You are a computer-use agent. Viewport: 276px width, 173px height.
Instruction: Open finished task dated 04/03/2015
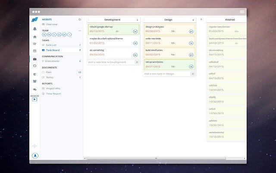point(227,41)
